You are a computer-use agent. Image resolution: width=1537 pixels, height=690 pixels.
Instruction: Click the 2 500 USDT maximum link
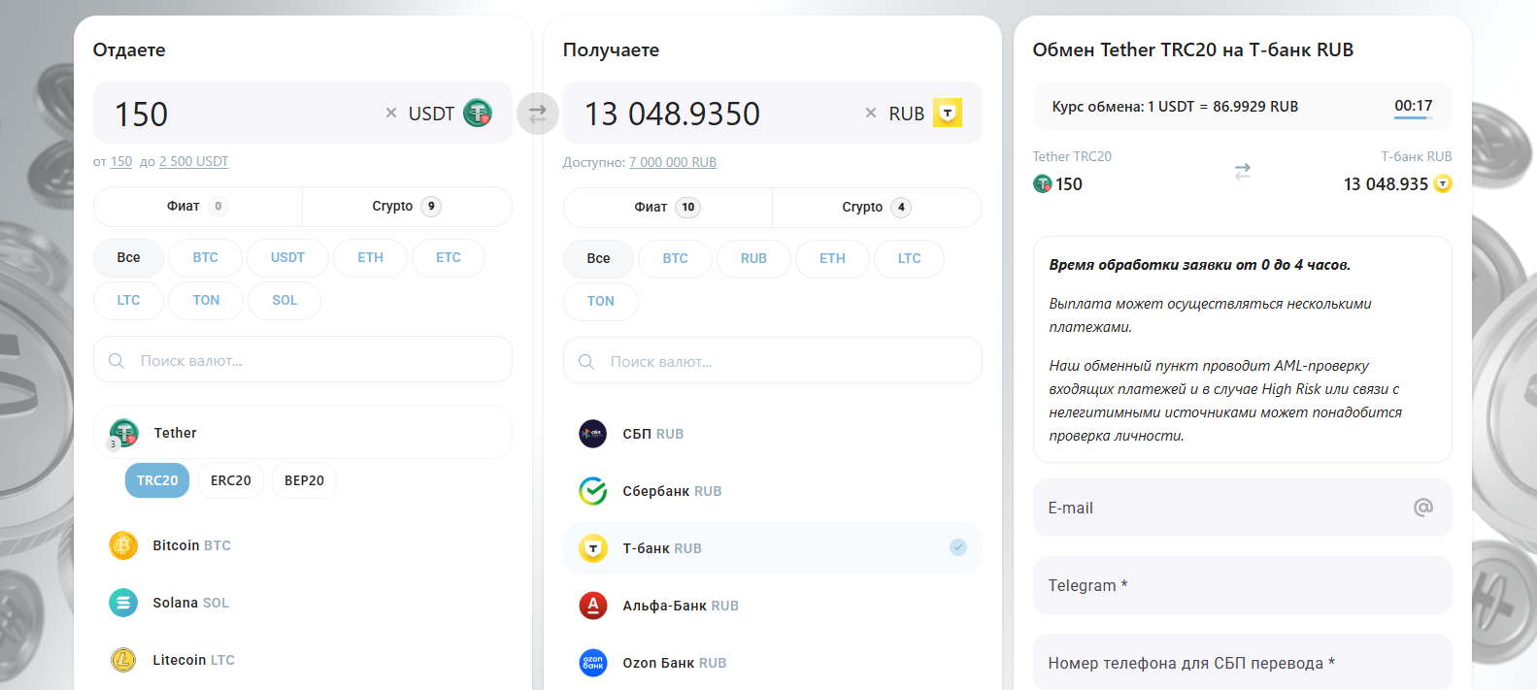click(193, 162)
